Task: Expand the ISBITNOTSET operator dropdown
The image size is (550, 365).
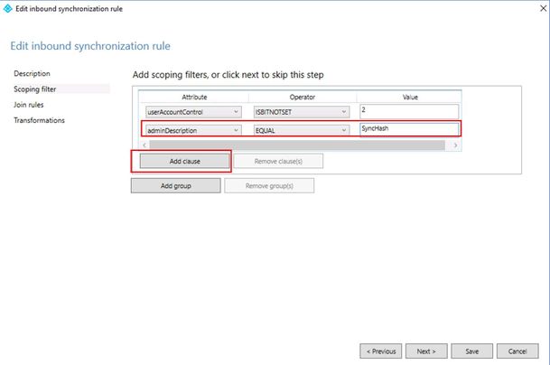Action: pyautogui.click(x=302, y=112)
